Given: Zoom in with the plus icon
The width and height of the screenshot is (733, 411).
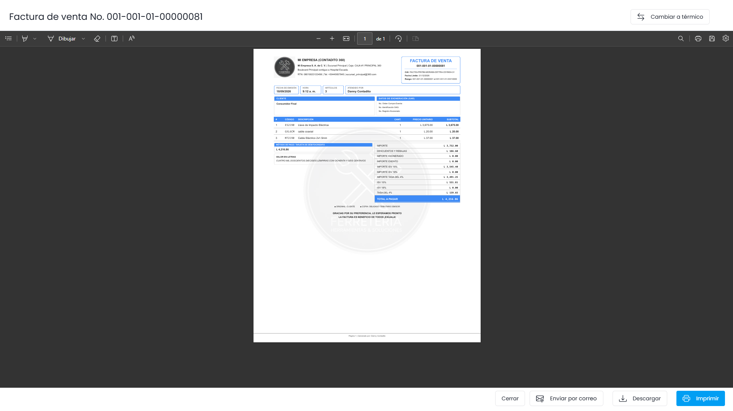Looking at the screenshot, I should pyautogui.click(x=332, y=39).
